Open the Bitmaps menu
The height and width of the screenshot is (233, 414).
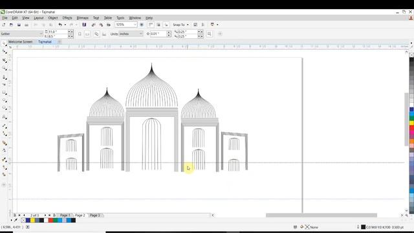pos(82,18)
